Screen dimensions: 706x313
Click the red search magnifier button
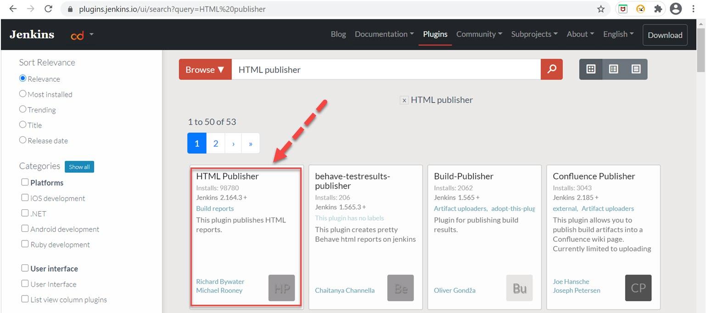tap(552, 69)
